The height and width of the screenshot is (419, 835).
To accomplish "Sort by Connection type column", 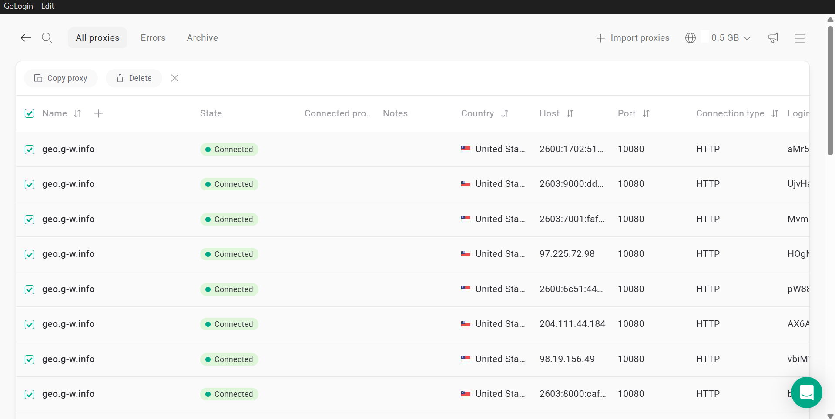I will pyautogui.click(x=775, y=113).
